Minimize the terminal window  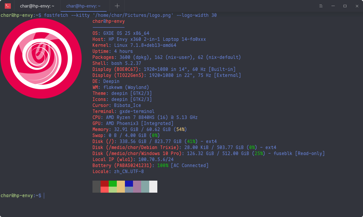(333, 6)
